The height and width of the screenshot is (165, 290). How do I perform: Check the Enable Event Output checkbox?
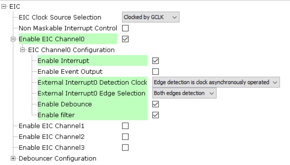pos(155,71)
